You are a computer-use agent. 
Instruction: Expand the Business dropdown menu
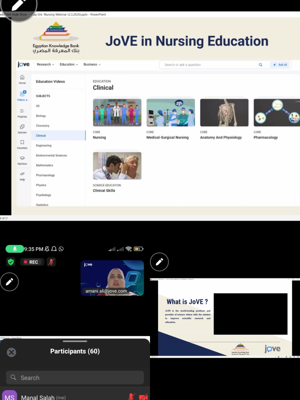92,64
